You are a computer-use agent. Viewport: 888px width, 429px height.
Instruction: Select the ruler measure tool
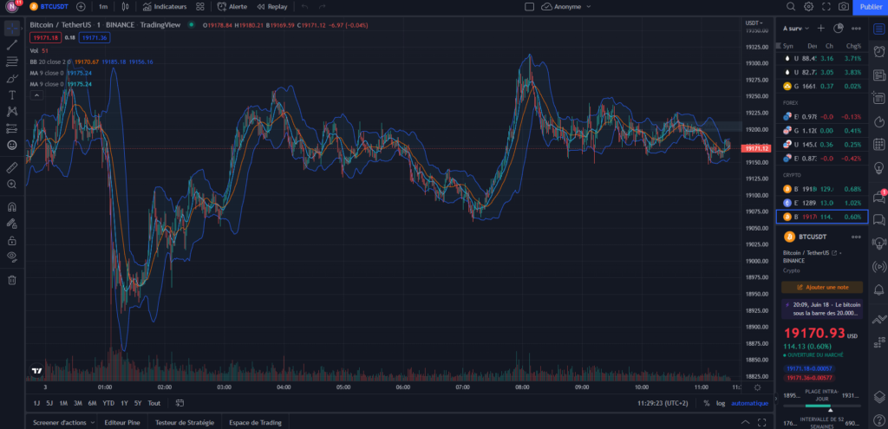12,167
